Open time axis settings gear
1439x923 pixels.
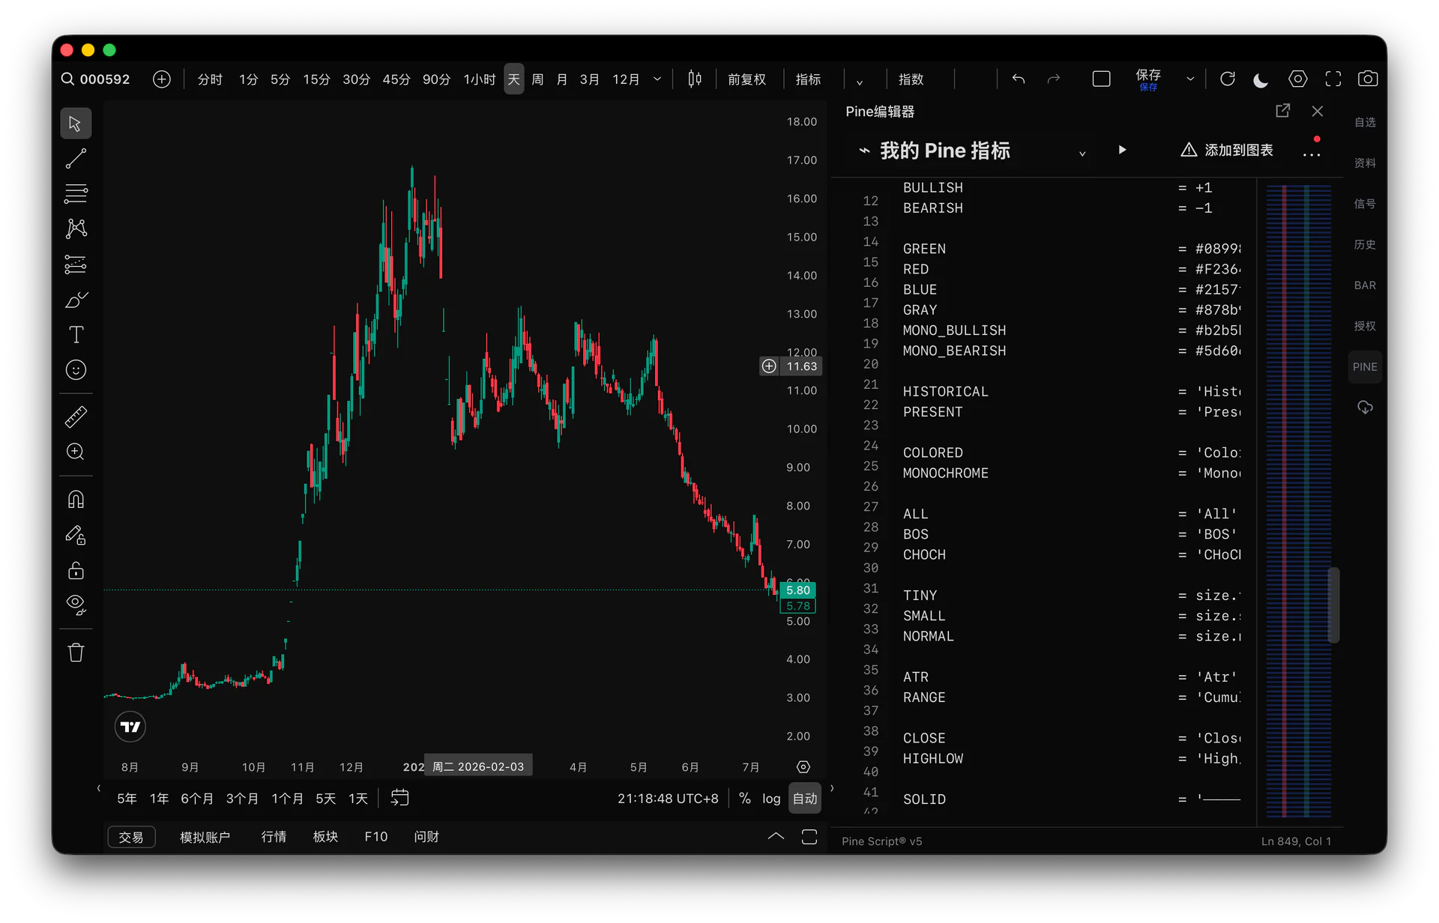click(803, 767)
